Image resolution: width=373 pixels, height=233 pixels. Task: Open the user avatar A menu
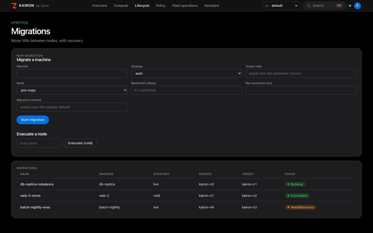(x=357, y=6)
